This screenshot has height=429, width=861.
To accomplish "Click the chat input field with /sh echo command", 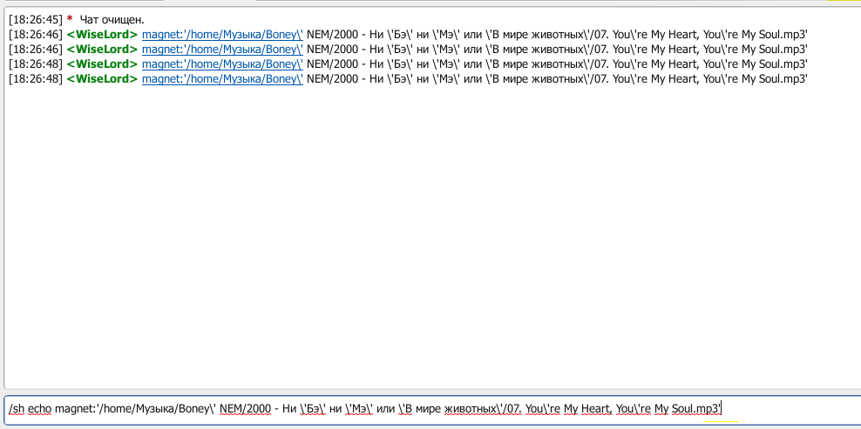I will 433,409.
